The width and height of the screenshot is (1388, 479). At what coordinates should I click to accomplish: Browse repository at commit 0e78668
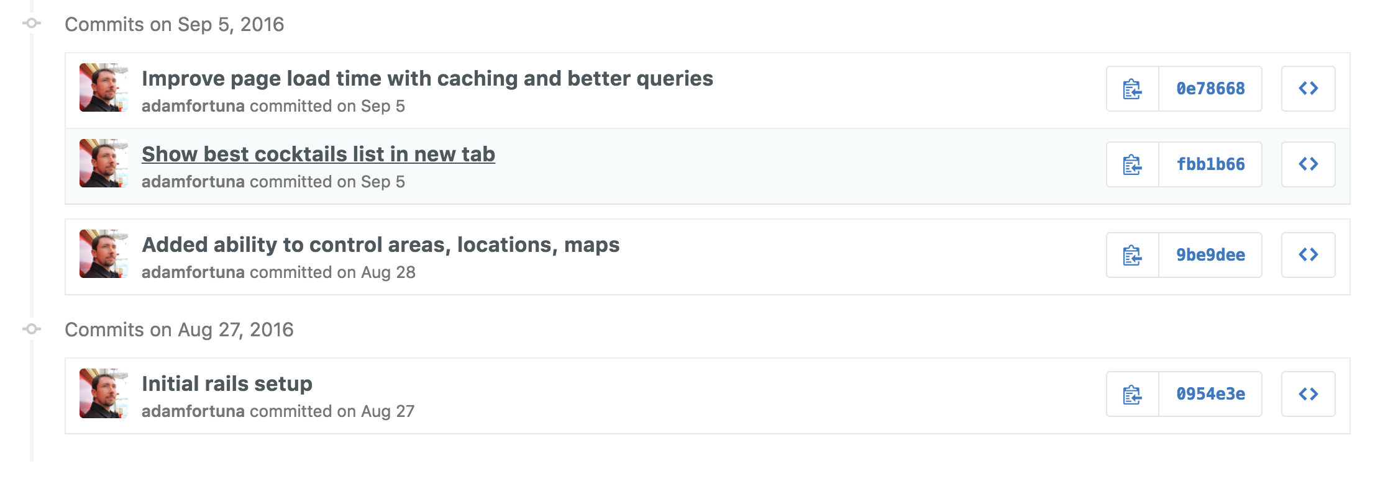1308,89
